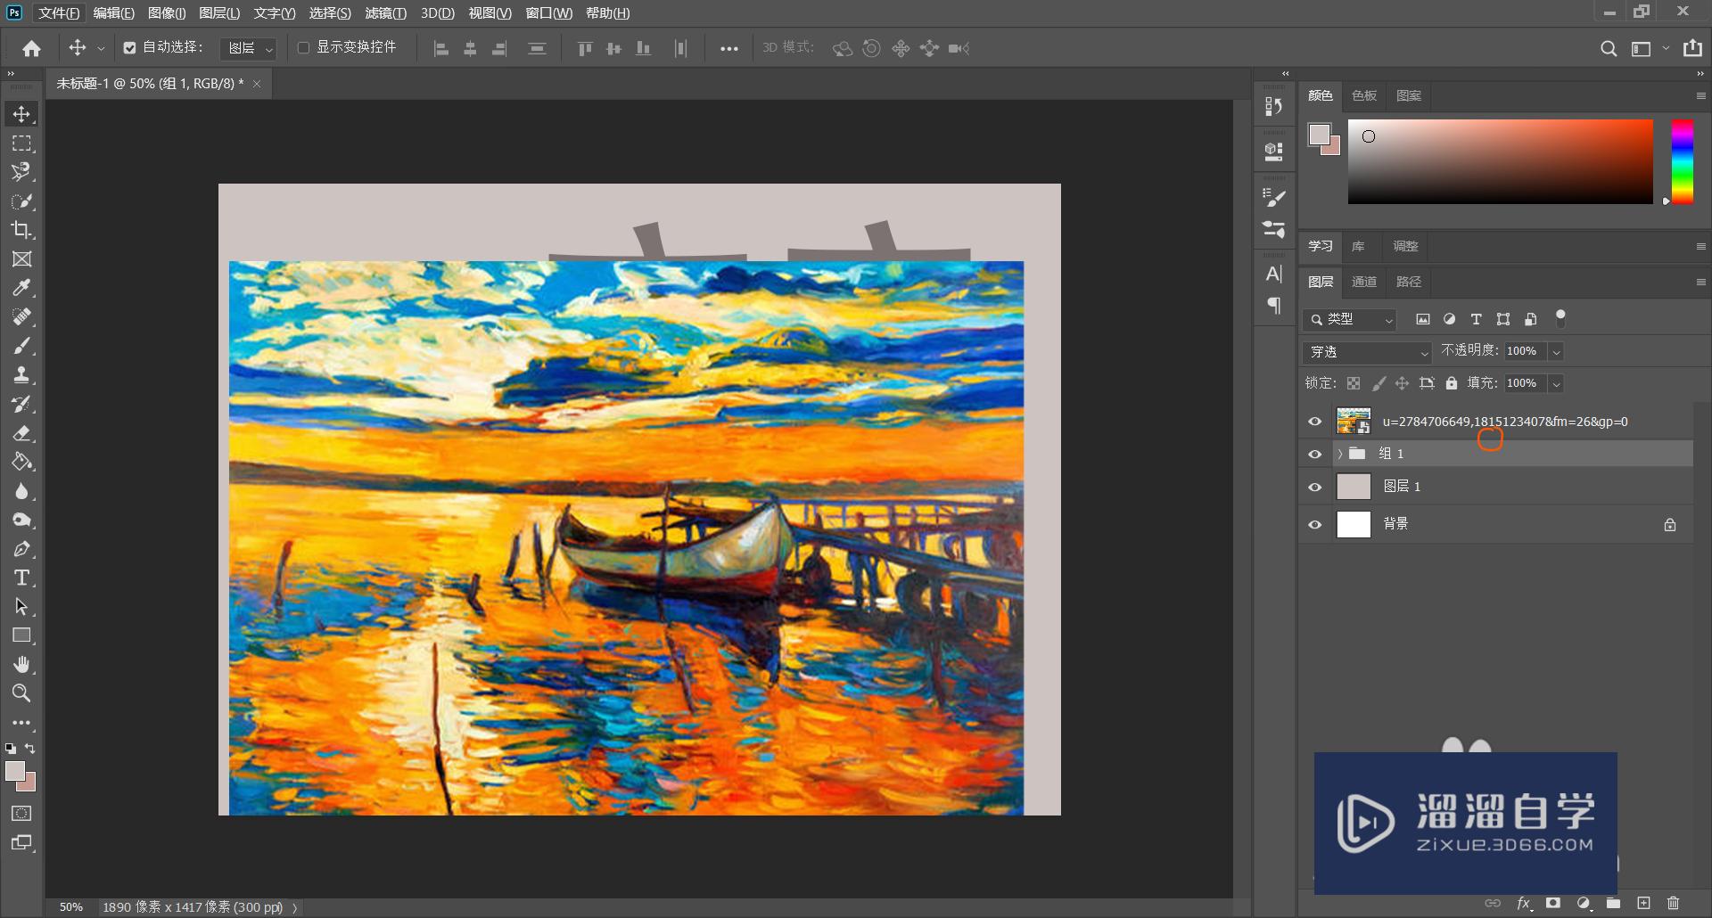Image resolution: width=1712 pixels, height=918 pixels.
Task: Swap foreground and background colors
Action: click(x=30, y=749)
